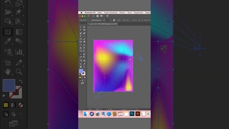Viewport: 229px width, 129px height.
Task: Select the Type tool
Action: click(81, 36)
